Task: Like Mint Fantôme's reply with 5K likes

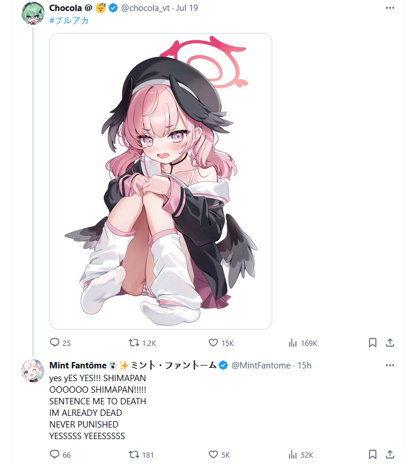Action: coord(213,454)
